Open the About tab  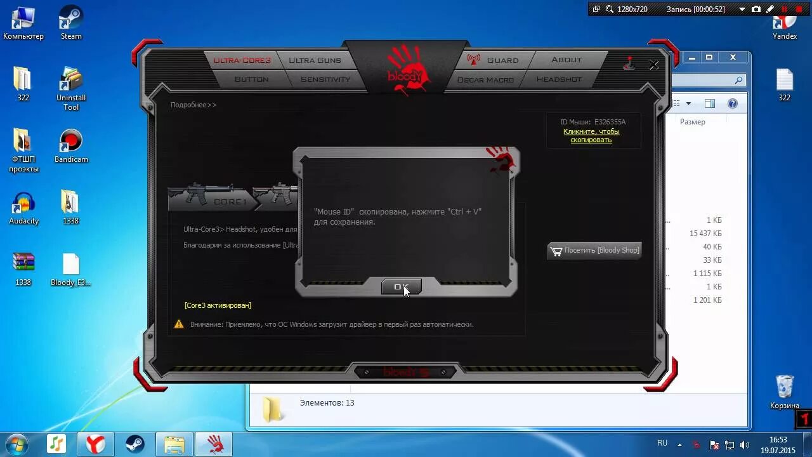coord(566,60)
